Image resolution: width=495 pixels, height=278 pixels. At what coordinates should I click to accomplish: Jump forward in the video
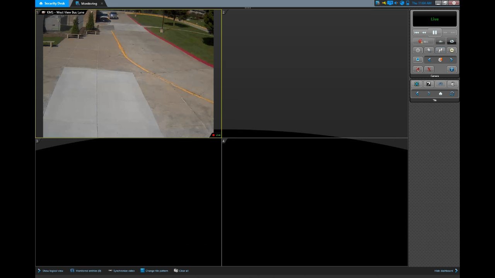coord(453,32)
